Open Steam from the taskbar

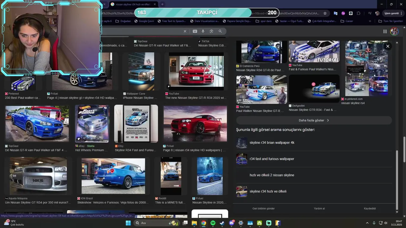pos(222,223)
